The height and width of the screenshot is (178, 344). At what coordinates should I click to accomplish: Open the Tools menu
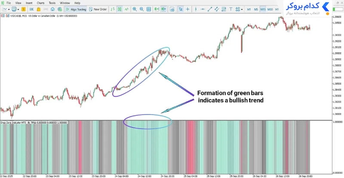coord(52,3)
